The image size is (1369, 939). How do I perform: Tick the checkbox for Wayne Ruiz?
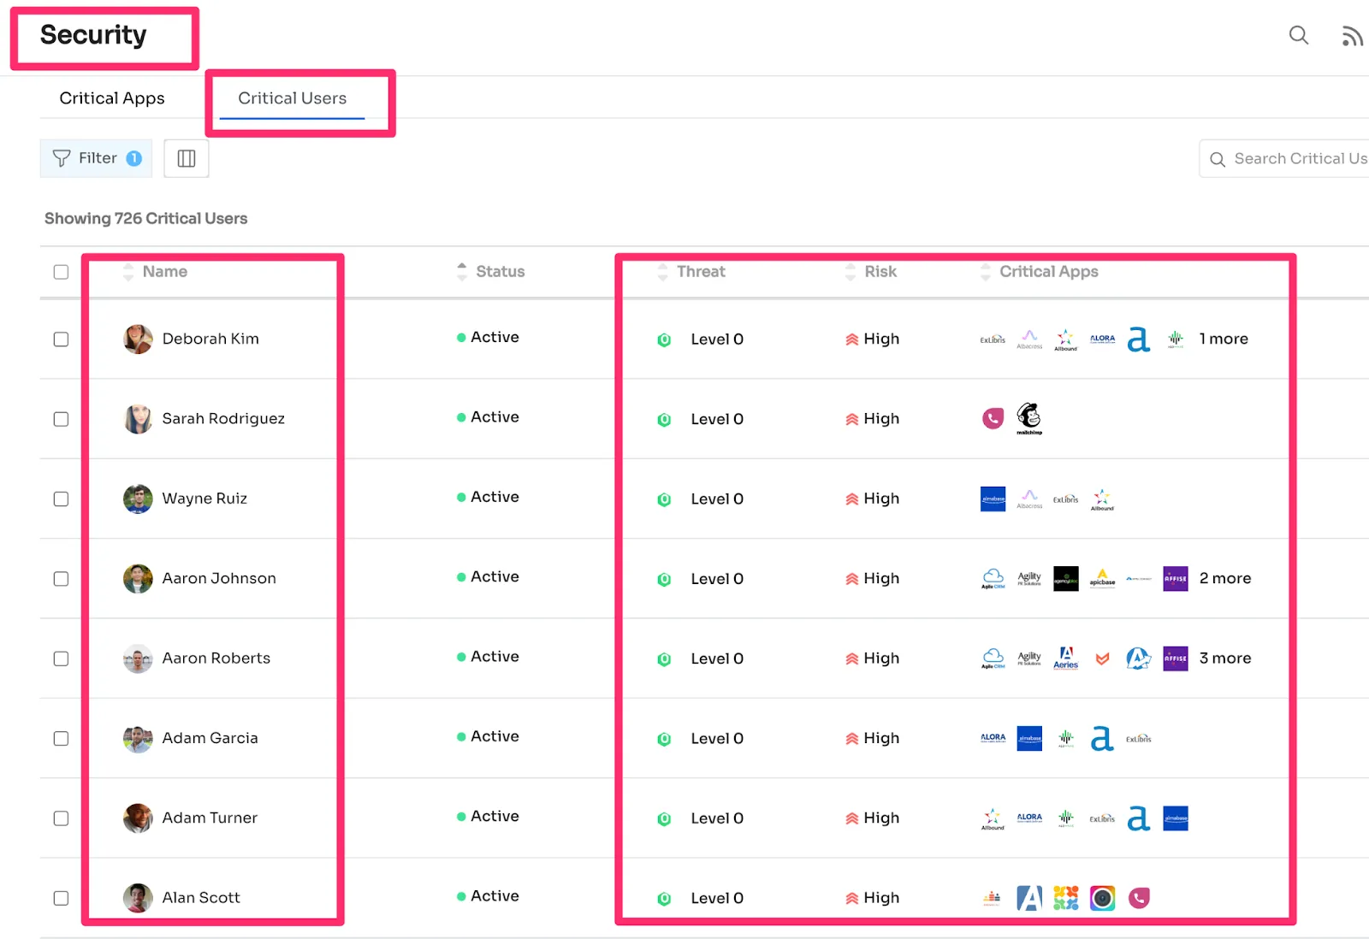[61, 499]
